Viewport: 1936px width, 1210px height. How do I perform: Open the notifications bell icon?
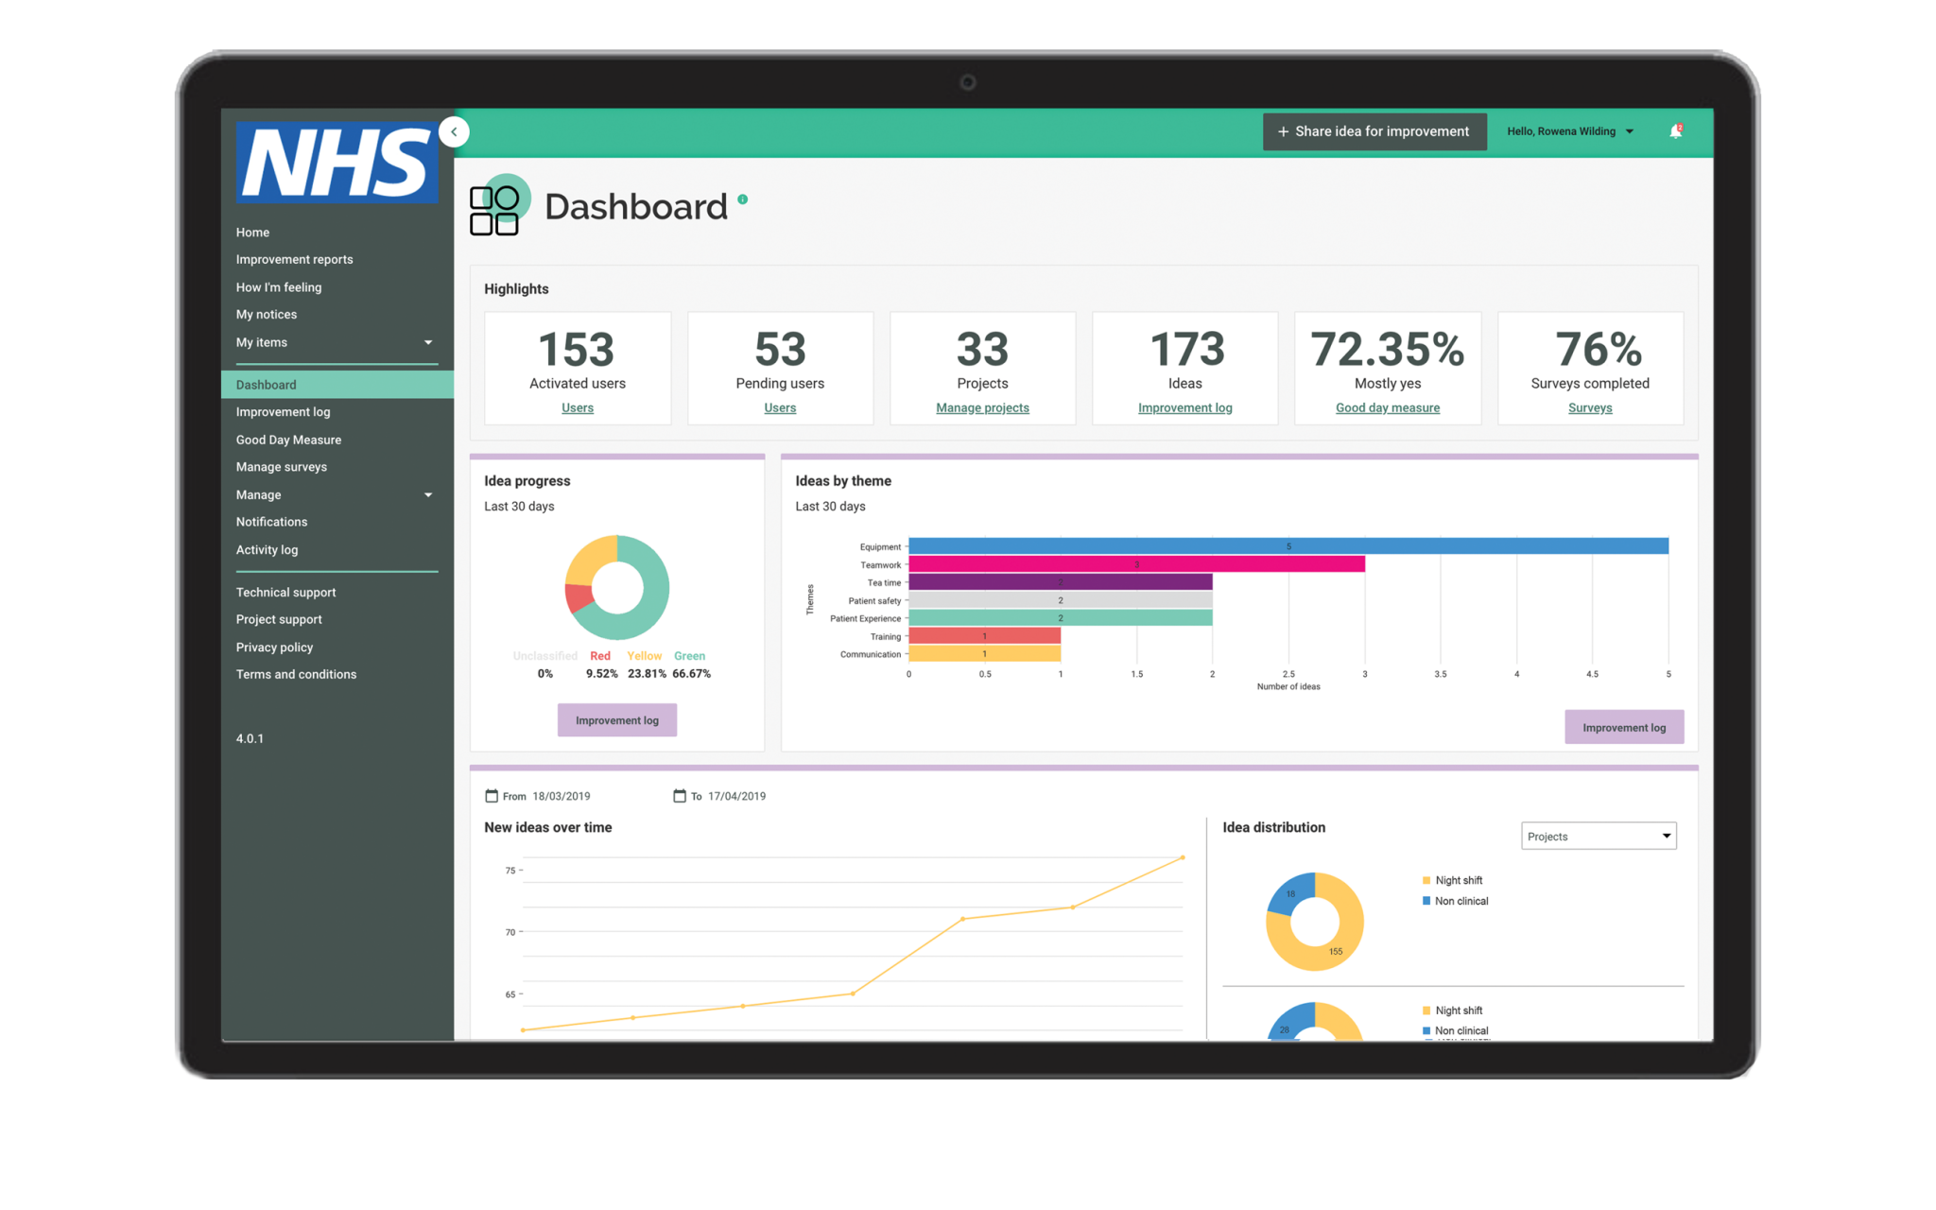click(x=1675, y=131)
